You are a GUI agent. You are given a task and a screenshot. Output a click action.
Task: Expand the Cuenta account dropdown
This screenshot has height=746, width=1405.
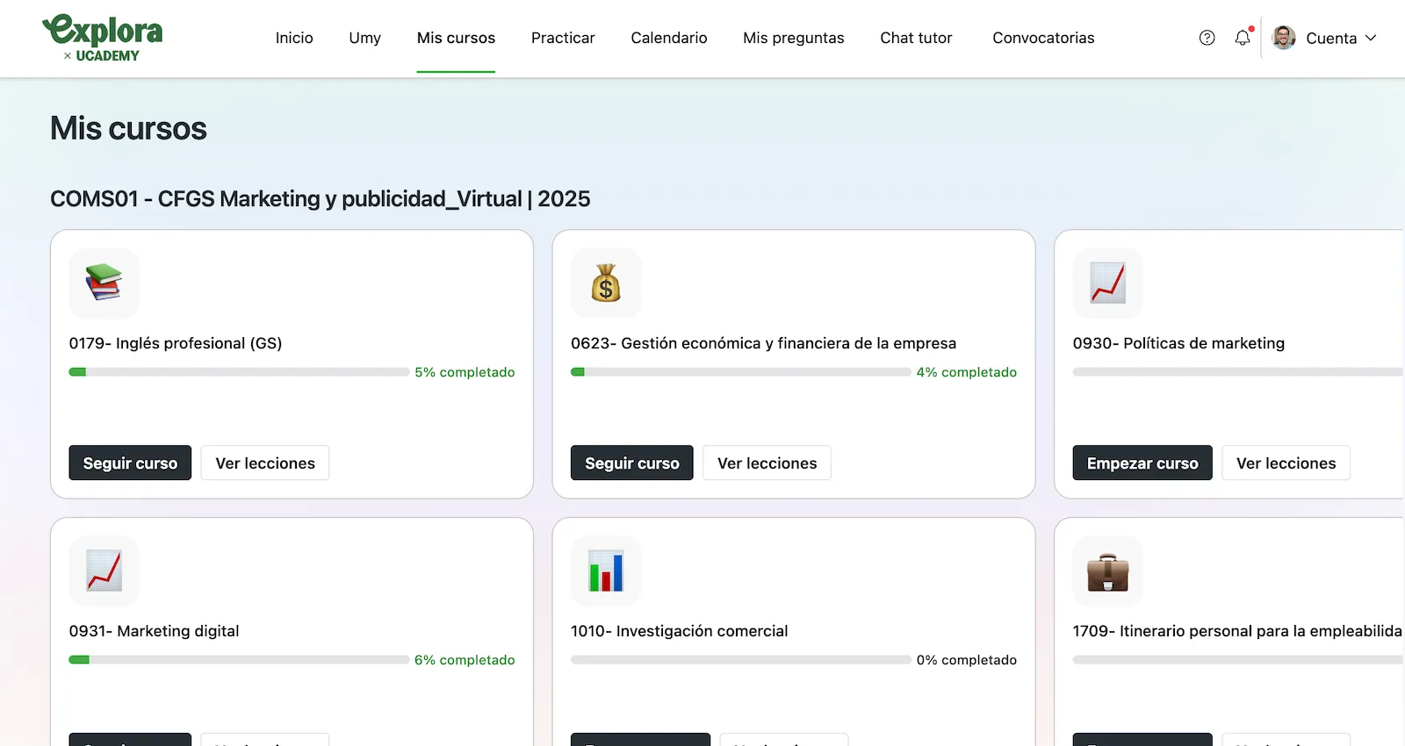[1341, 38]
